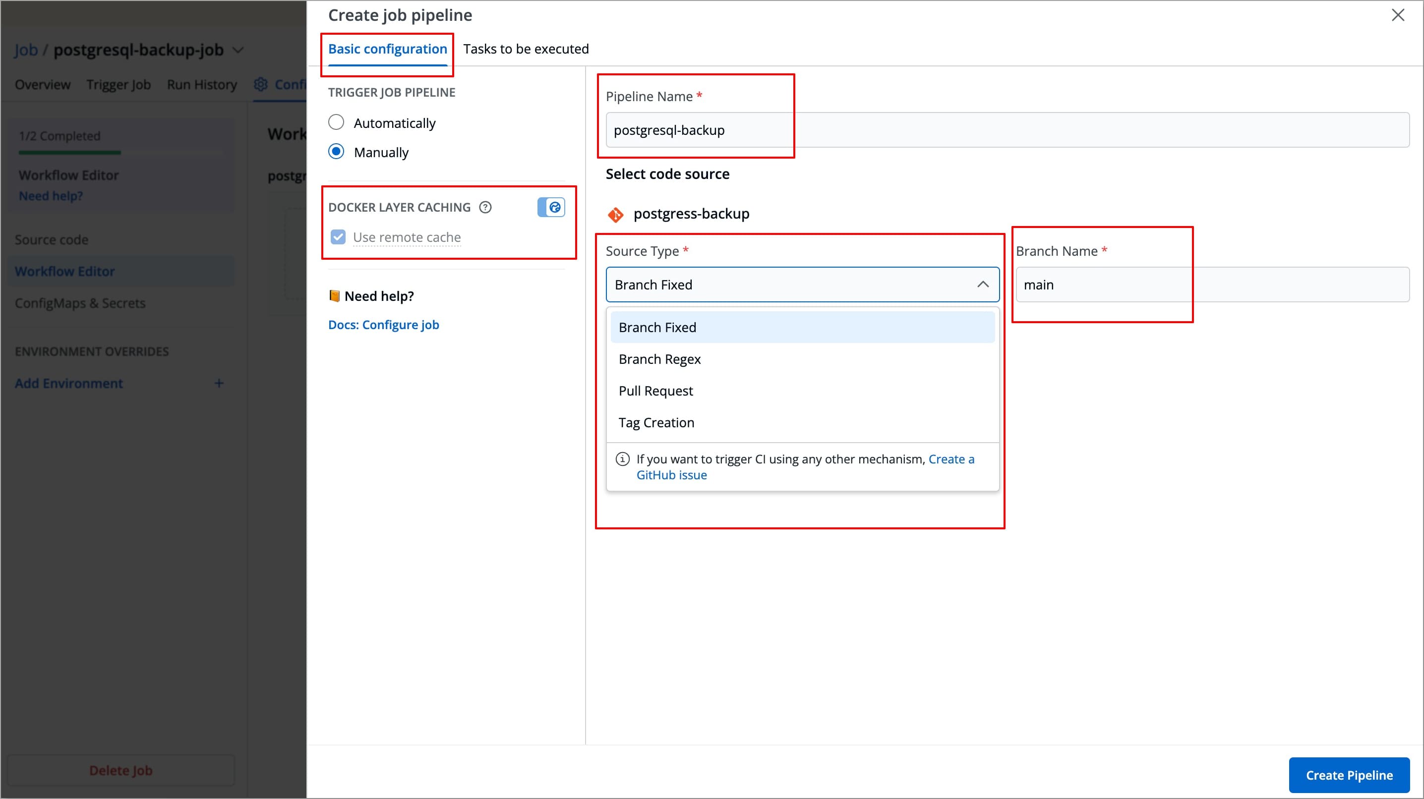The width and height of the screenshot is (1424, 799).
Task: Open the Docker Layer Caching help icon
Action: tap(485, 207)
